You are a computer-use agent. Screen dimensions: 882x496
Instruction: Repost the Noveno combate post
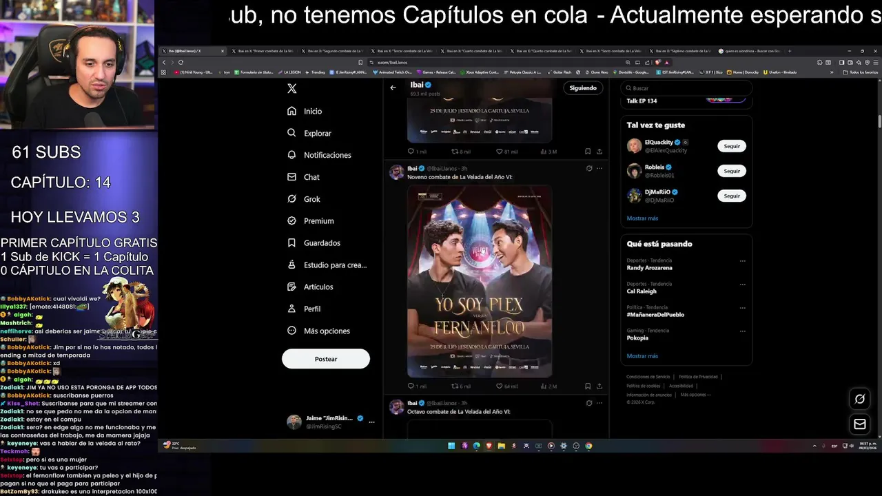(x=461, y=386)
